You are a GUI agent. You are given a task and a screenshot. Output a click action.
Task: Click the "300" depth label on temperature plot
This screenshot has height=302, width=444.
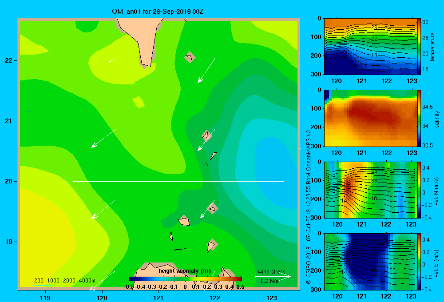tap(316, 74)
